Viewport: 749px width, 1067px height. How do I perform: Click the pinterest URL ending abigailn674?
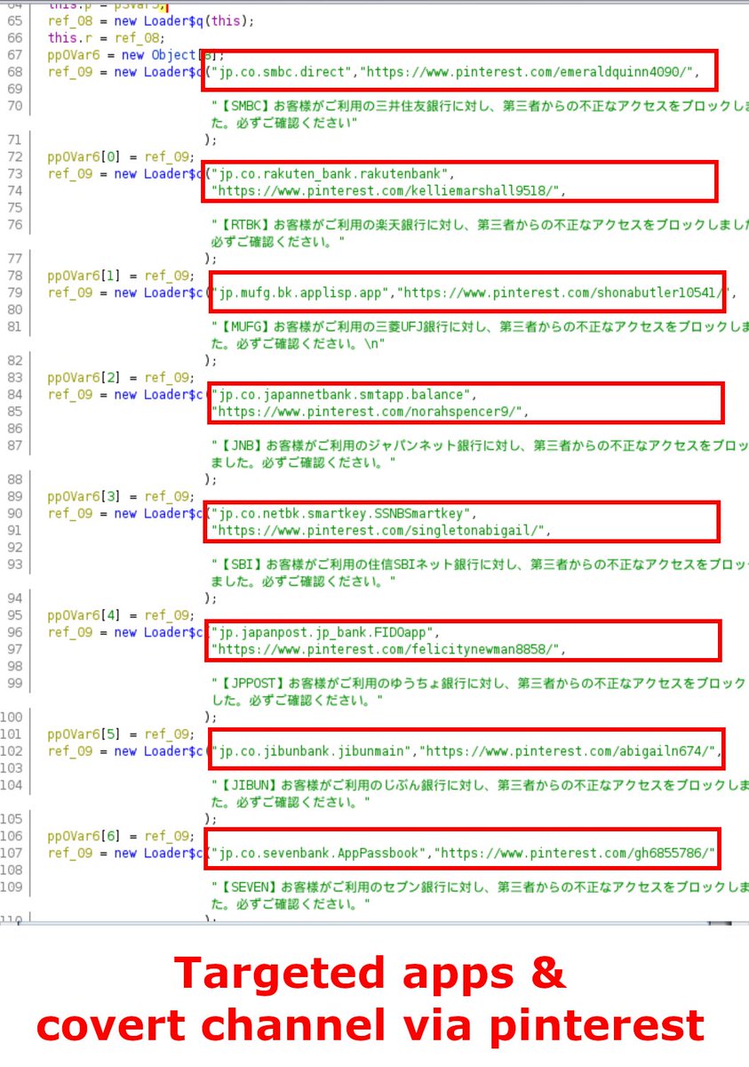pyautogui.click(x=569, y=751)
